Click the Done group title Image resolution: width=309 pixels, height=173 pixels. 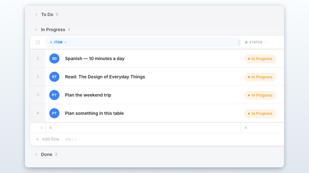point(47,154)
